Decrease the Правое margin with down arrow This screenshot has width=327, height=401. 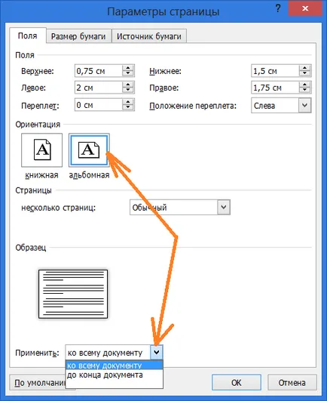pyautogui.click(x=304, y=91)
